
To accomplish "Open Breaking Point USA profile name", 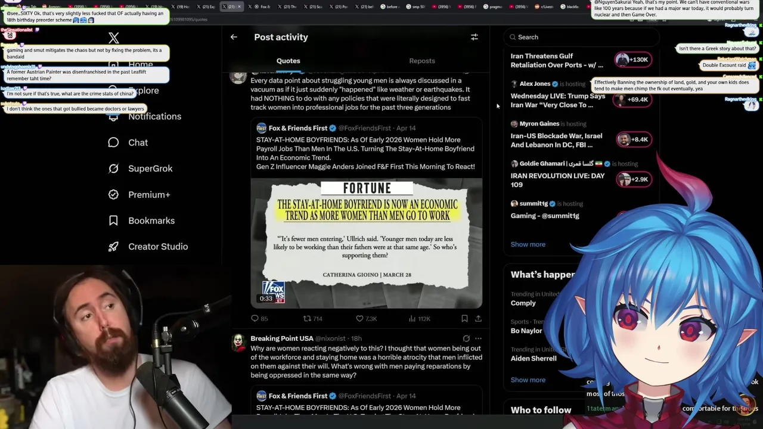I will (282, 338).
